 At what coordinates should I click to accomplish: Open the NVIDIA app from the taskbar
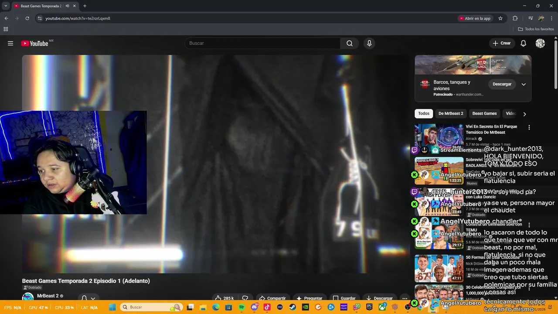305,307
